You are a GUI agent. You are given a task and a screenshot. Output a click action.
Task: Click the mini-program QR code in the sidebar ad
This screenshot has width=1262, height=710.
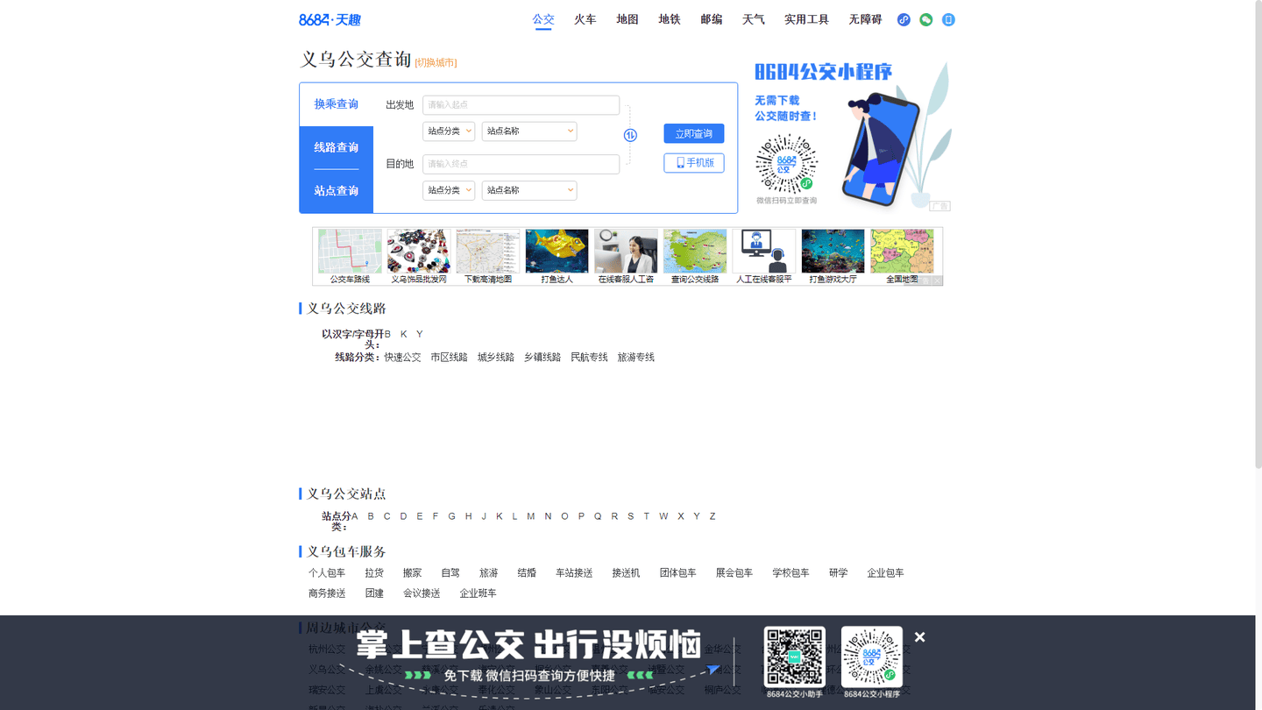pos(786,163)
